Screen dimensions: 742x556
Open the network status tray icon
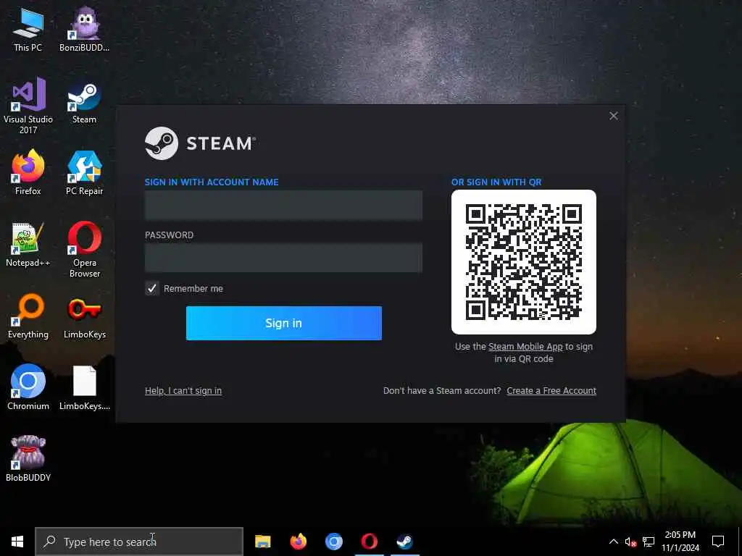[649, 542]
